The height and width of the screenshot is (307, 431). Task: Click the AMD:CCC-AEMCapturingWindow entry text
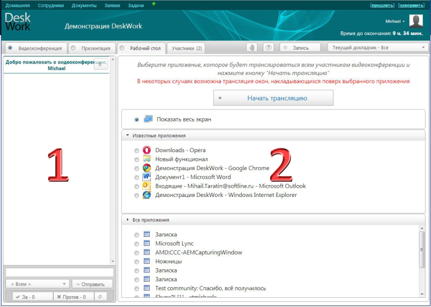point(199,253)
